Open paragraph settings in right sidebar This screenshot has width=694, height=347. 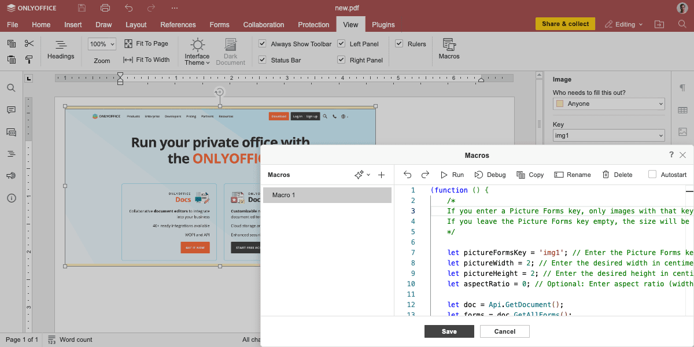(x=682, y=88)
